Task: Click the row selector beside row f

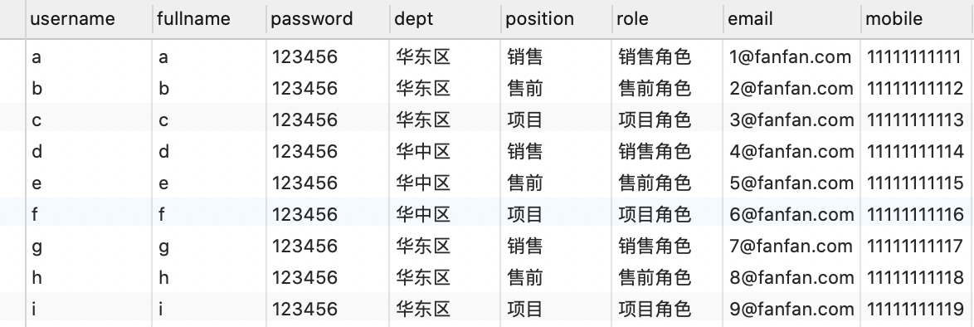Action: [x=12, y=214]
